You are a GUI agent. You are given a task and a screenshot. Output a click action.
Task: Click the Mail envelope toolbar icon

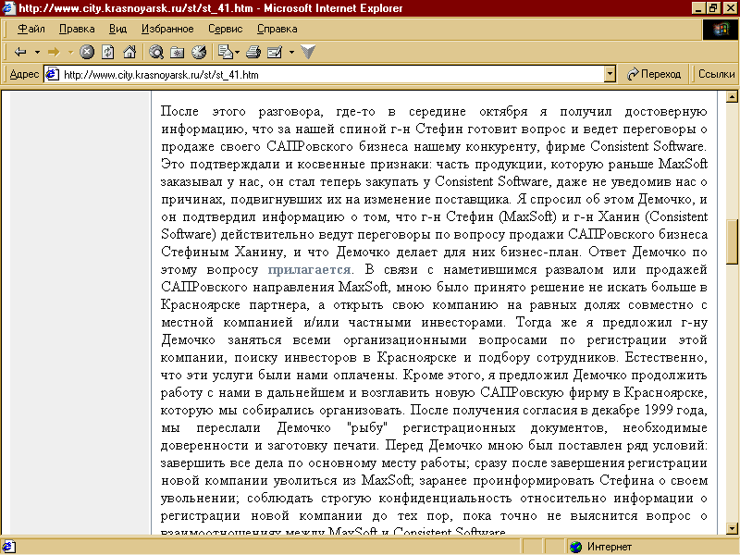tap(226, 52)
